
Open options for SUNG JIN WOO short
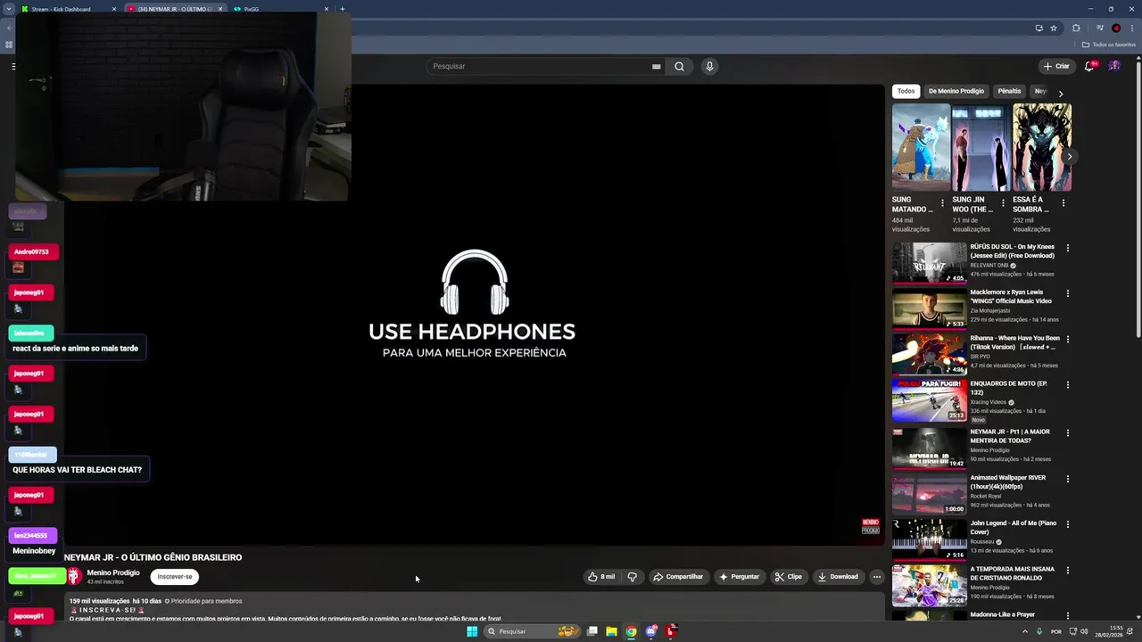(x=1003, y=203)
